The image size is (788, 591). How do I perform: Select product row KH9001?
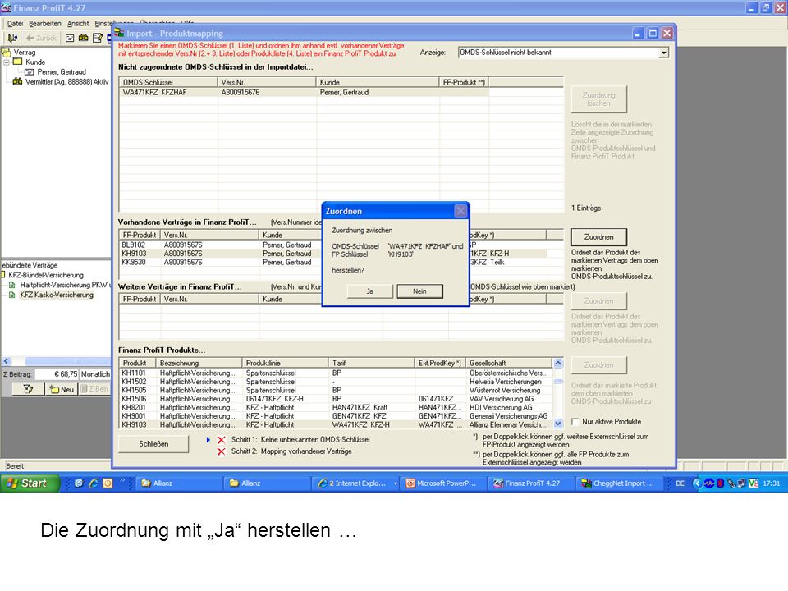[x=336, y=415]
